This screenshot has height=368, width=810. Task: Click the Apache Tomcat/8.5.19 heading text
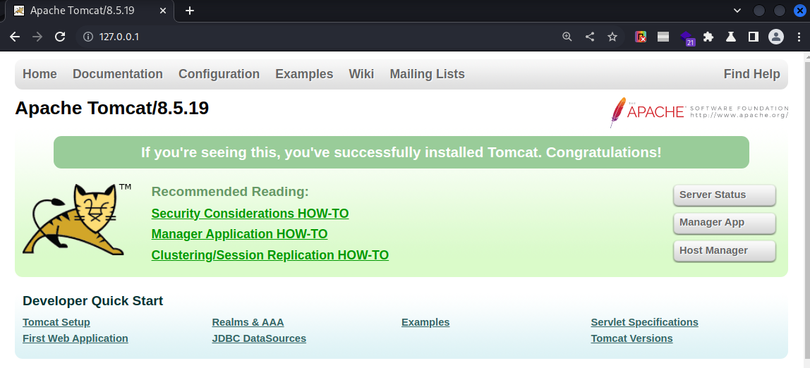[112, 109]
